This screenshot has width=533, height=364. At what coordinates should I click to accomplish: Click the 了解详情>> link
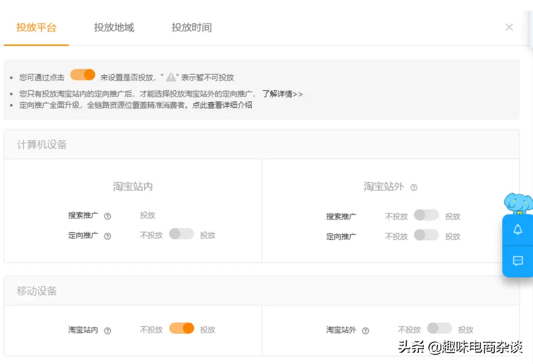click(x=282, y=94)
